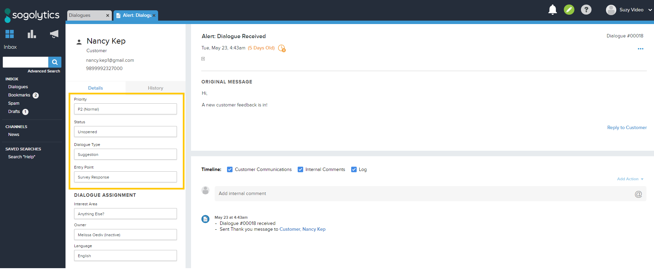The image size is (654, 274).
Task: Open the help question mark icon
Action: 586,10
